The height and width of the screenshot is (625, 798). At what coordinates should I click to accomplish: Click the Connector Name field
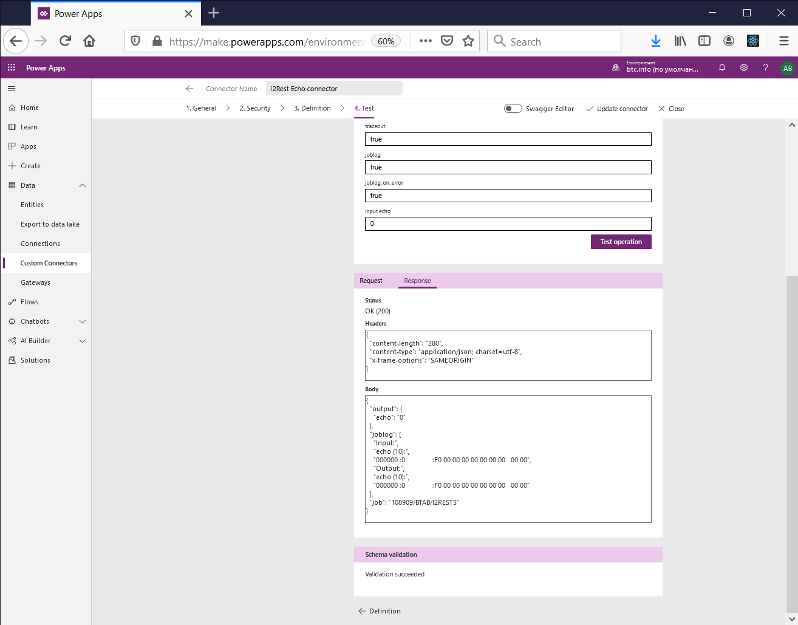334,89
